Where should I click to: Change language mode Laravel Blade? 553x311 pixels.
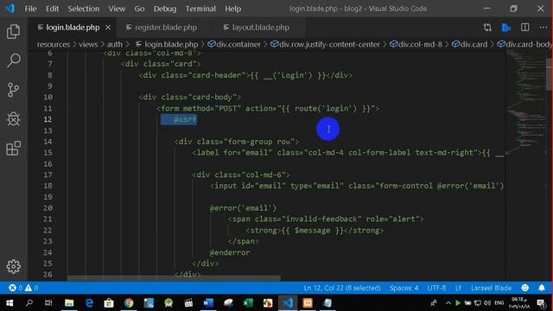coord(491,288)
